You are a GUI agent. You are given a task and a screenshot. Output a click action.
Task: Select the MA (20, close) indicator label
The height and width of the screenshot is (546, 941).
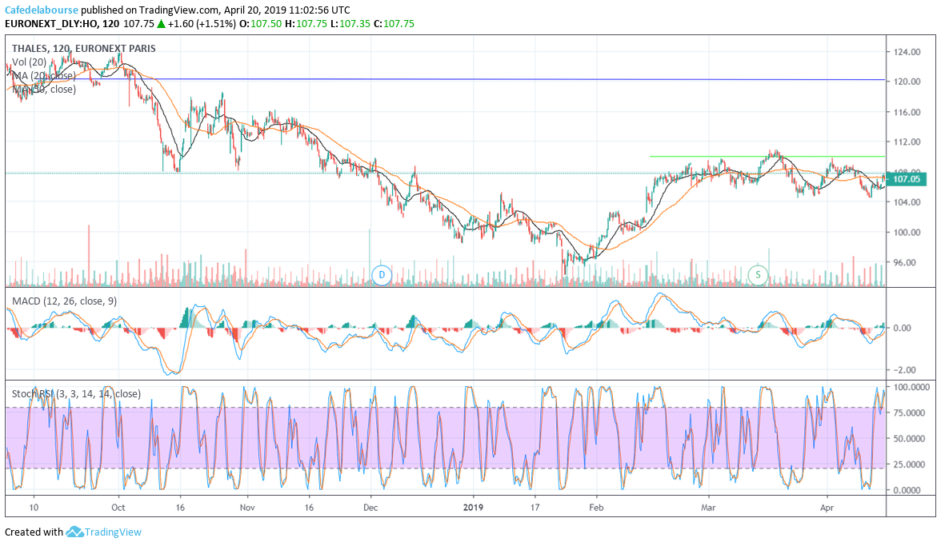tap(45, 75)
